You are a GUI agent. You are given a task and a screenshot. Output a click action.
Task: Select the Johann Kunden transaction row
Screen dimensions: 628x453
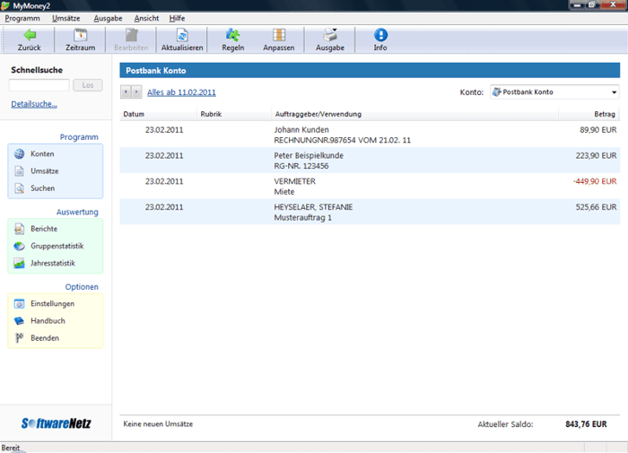[x=370, y=135]
